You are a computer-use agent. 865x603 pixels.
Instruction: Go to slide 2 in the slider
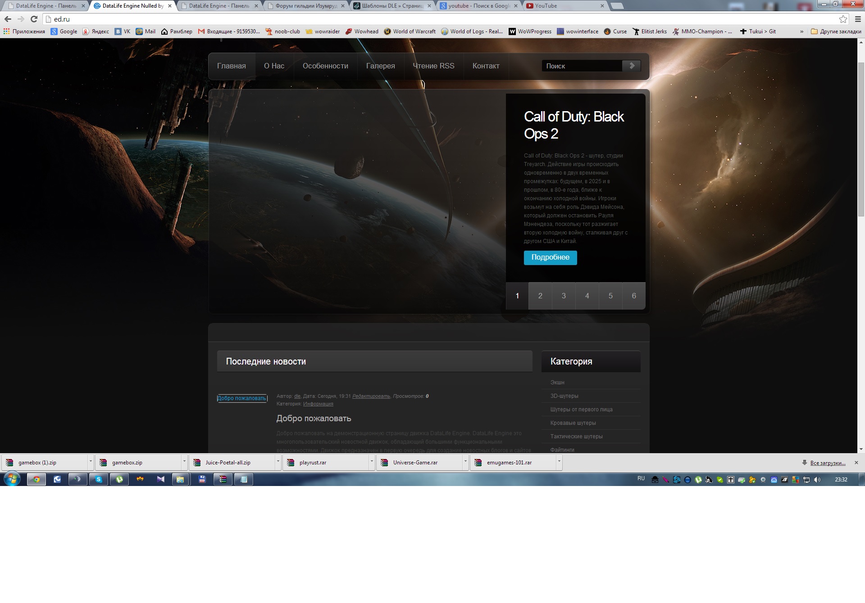tap(540, 296)
